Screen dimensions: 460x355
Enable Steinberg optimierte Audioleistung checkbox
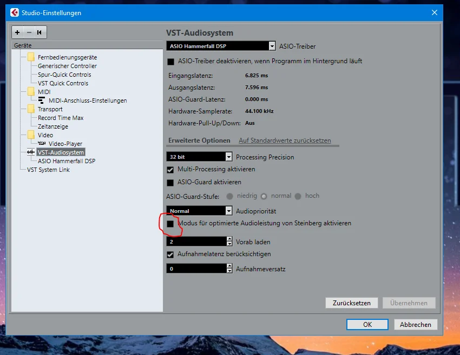tap(170, 224)
